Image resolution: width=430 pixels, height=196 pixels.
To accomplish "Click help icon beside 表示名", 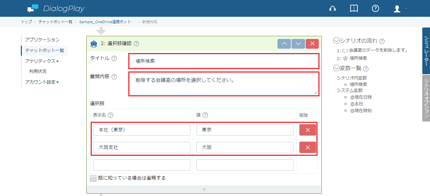I will point(110,115).
